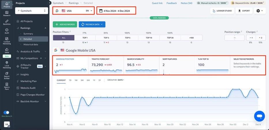Click the Export button

244,11
